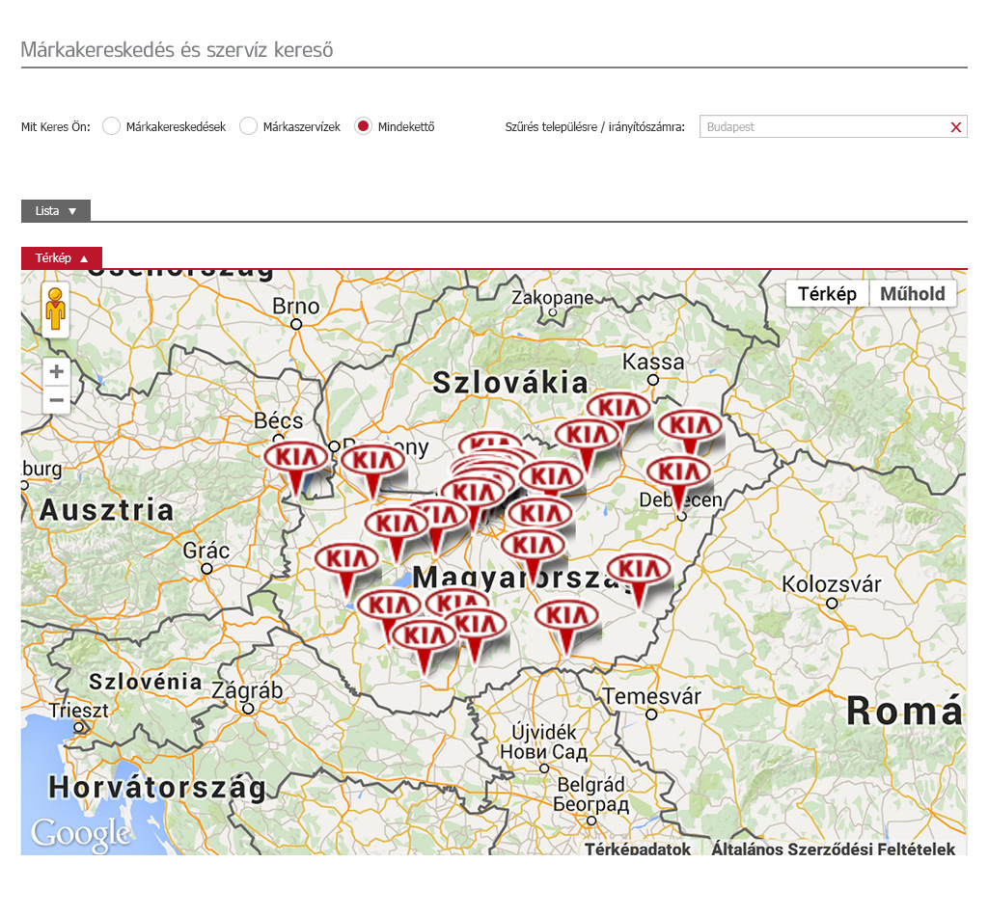The image size is (988, 916).
Task: Click the Grác city label
Action: [206, 551]
